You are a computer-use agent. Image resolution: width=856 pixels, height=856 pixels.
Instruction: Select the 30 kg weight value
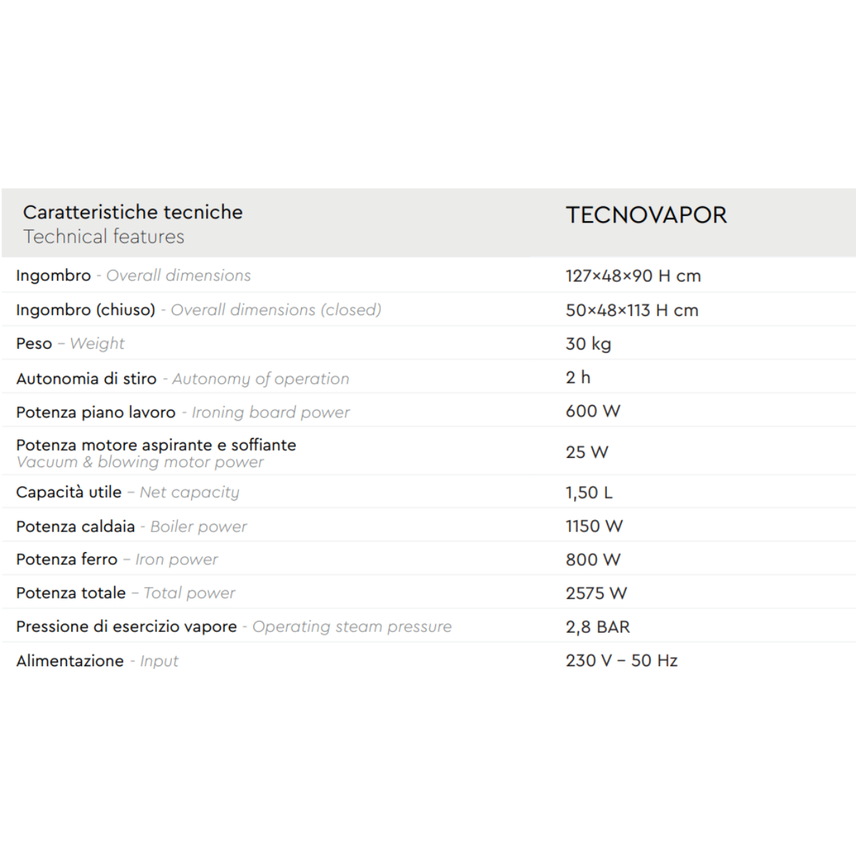(588, 344)
